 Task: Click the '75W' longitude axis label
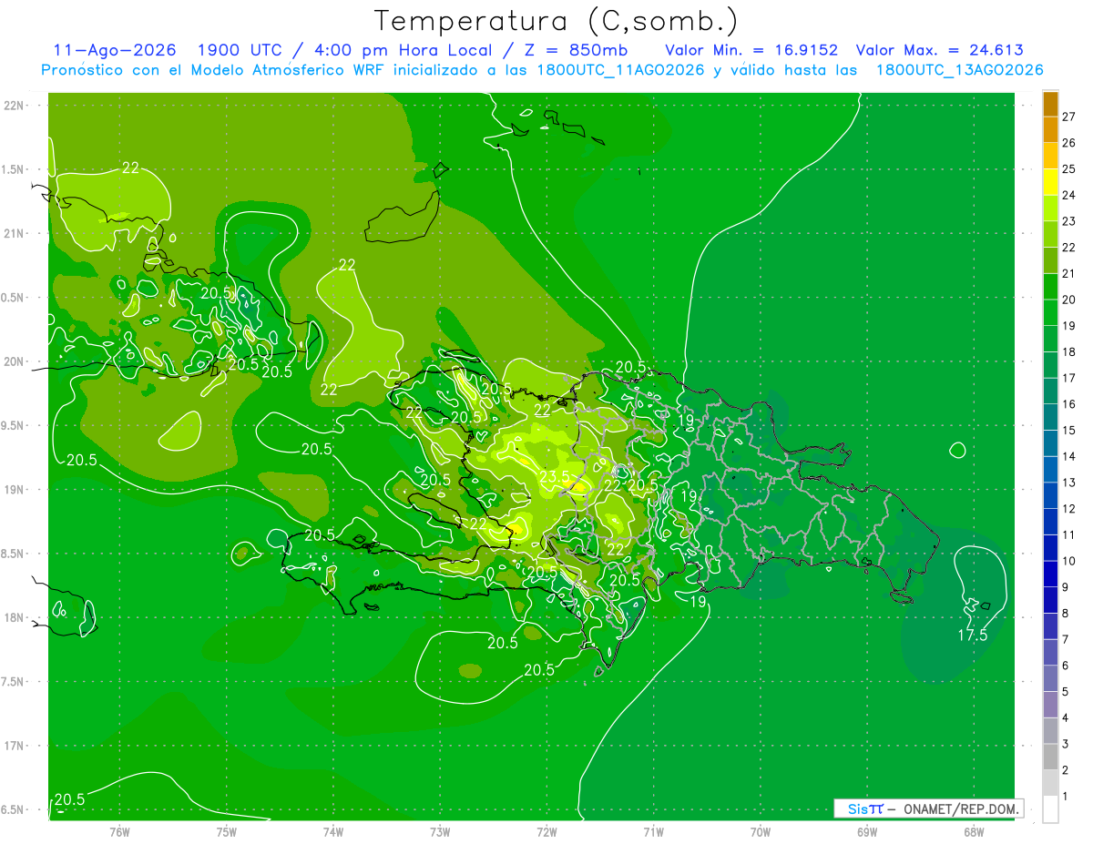click(x=226, y=831)
